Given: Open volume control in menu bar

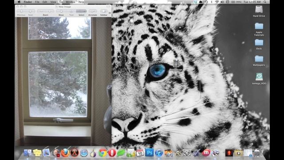Looking at the screenshot, I should coord(222,2).
